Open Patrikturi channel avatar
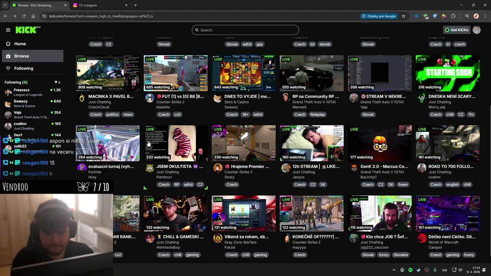Image resolution: width=491 pixels, height=276 pixels. 150,168
